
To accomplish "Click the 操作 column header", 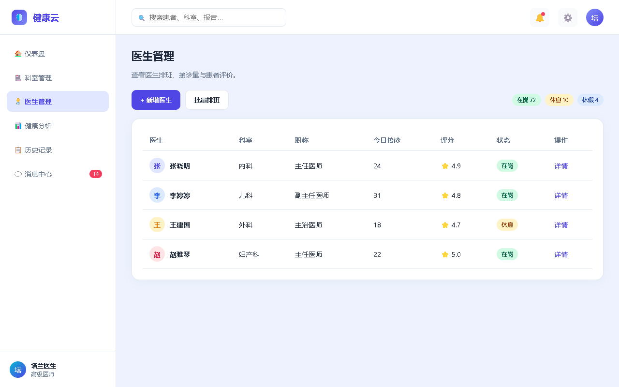I will tap(561, 140).
